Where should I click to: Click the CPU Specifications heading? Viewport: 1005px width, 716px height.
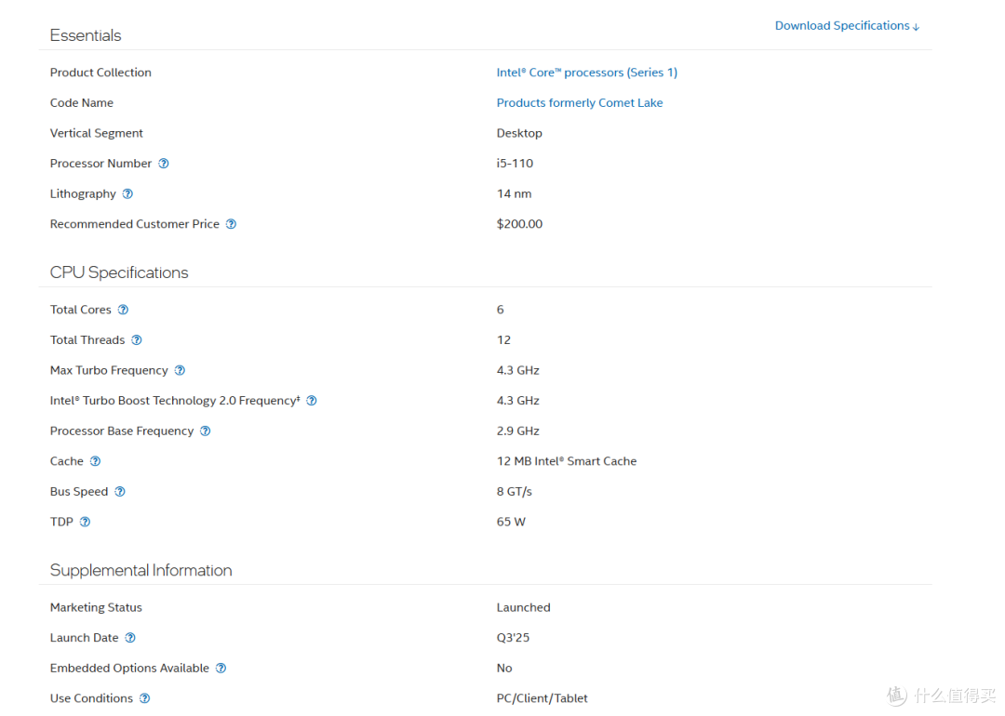tap(119, 272)
